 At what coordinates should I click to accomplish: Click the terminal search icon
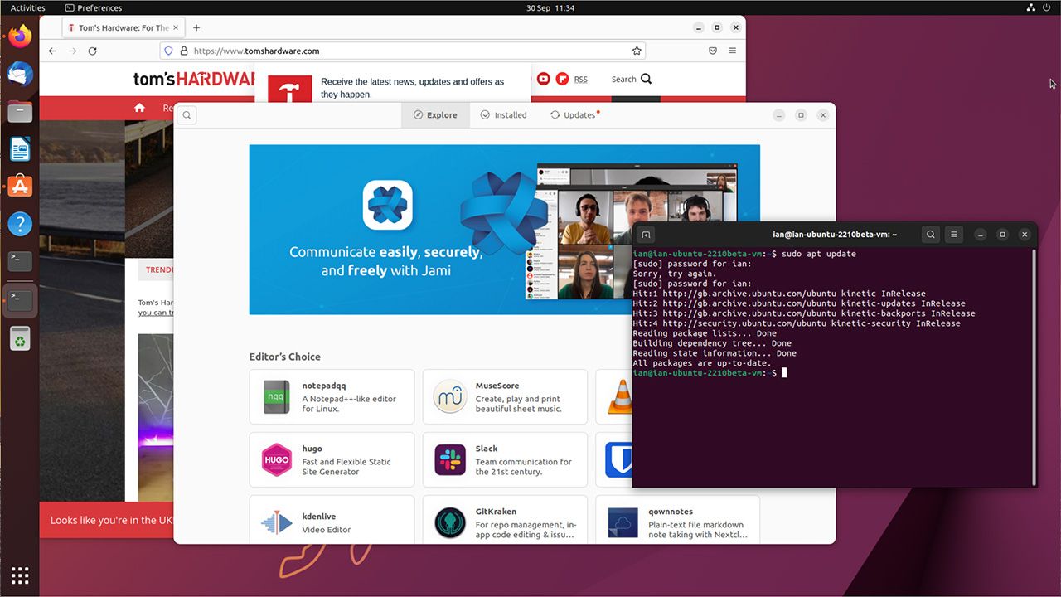[931, 235]
